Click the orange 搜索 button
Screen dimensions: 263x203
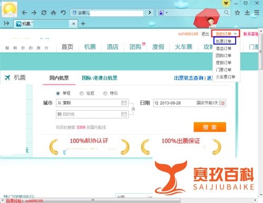(x=210, y=127)
